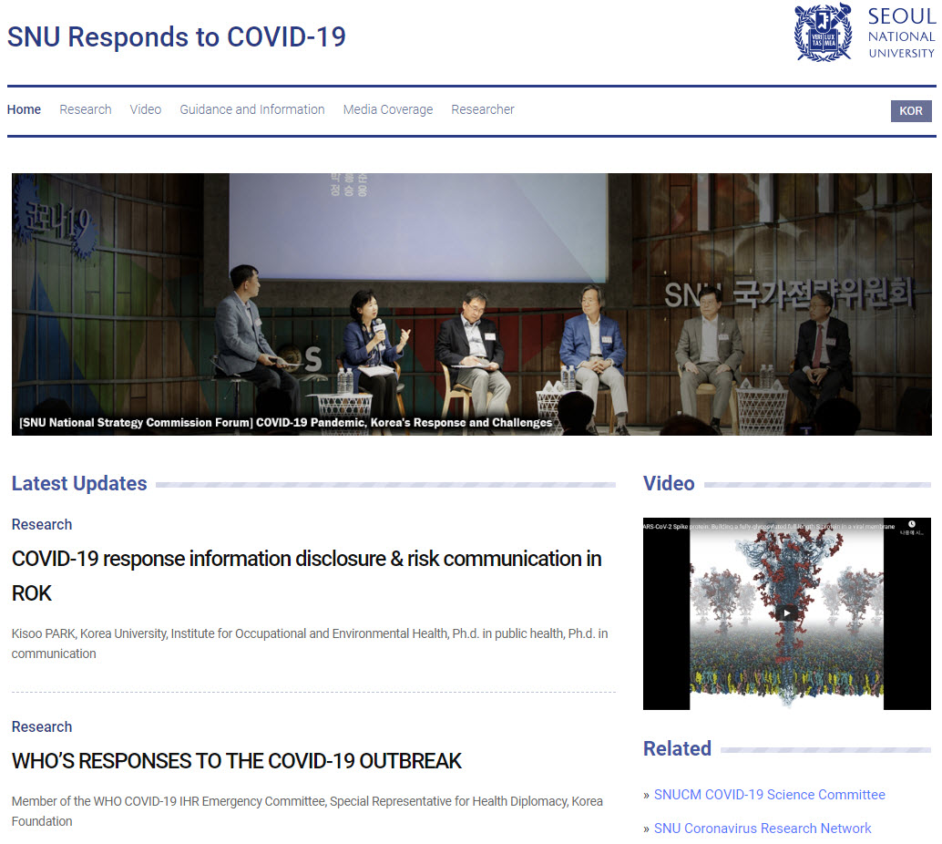Click the Research label above the WHO article
942x844 pixels.
coord(42,726)
